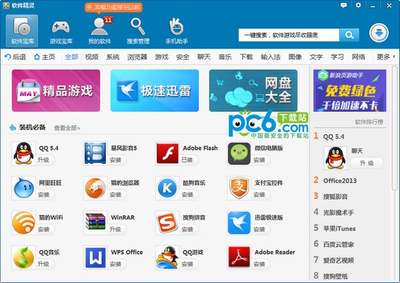Switch to the 下载 category tab

coord(246,57)
